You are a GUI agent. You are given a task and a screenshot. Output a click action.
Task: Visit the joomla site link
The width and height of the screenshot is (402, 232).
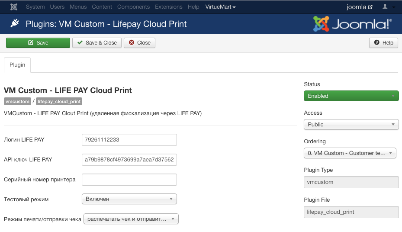360,7
